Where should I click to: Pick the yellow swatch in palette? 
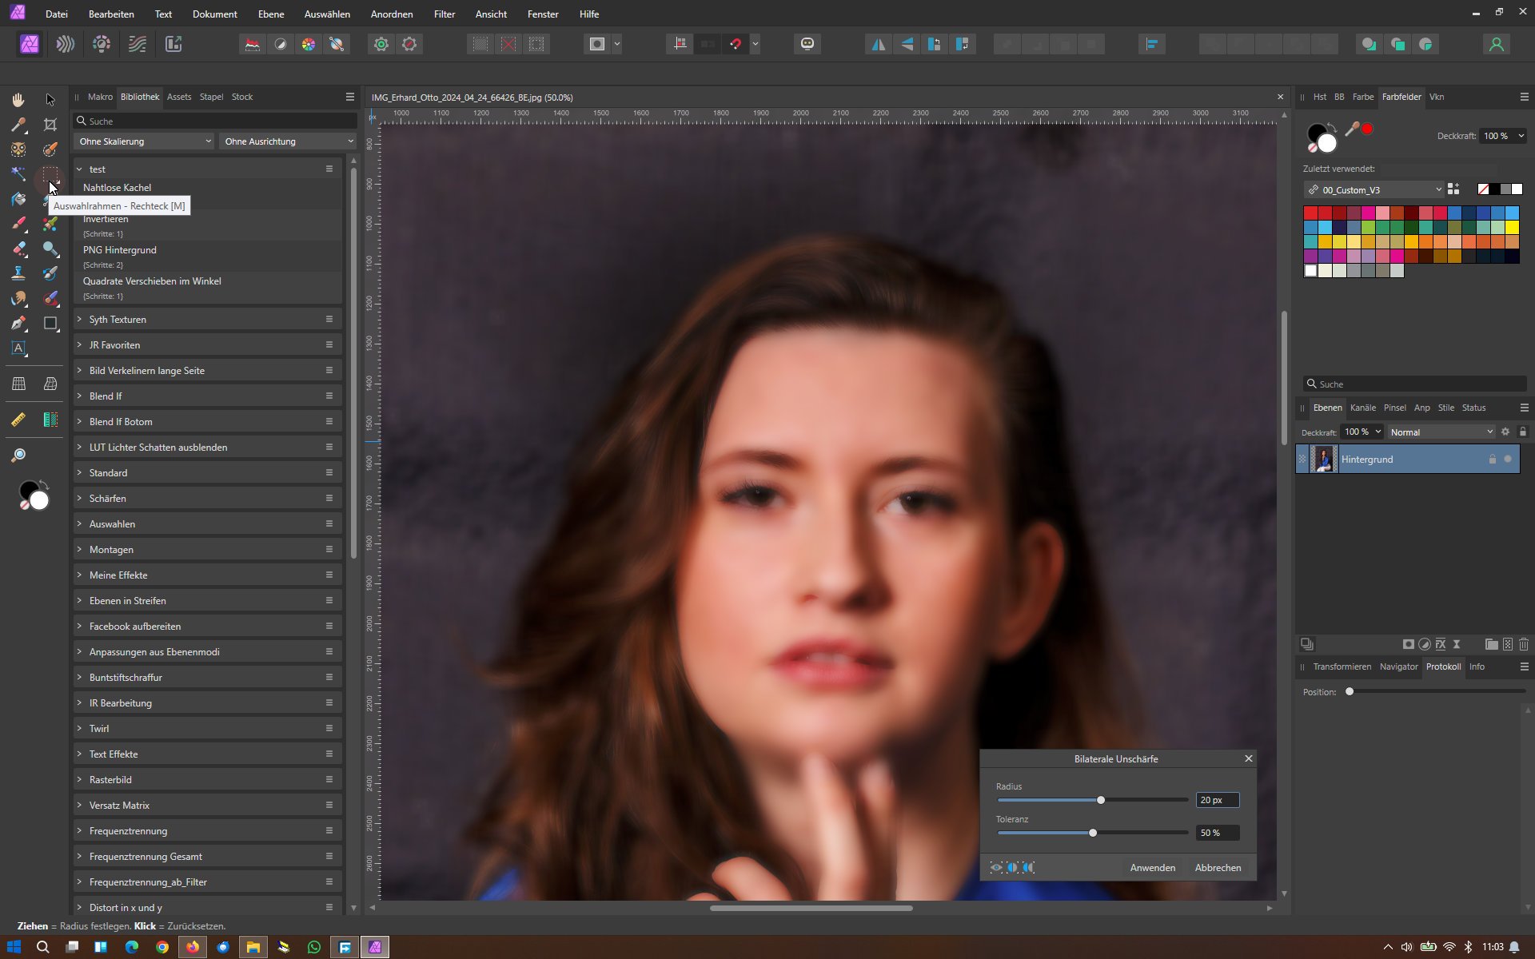pos(1512,228)
